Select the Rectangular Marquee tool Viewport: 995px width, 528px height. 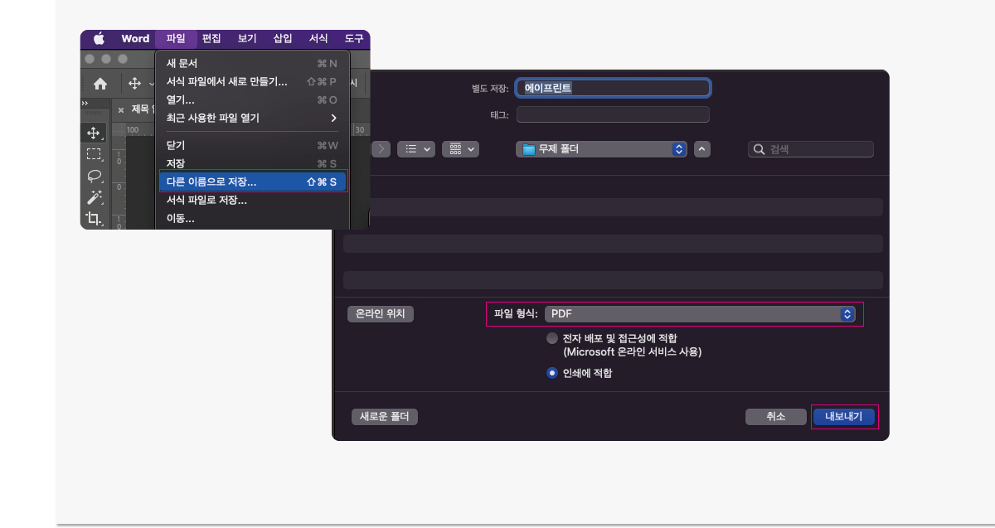tap(93, 154)
